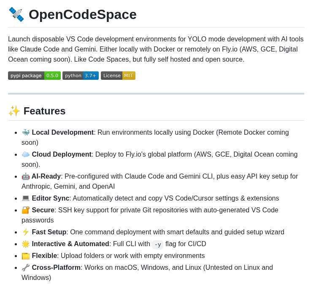Click the lightning bolt icon by Fast Setup

pyautogui.click(x=26, y=232)
